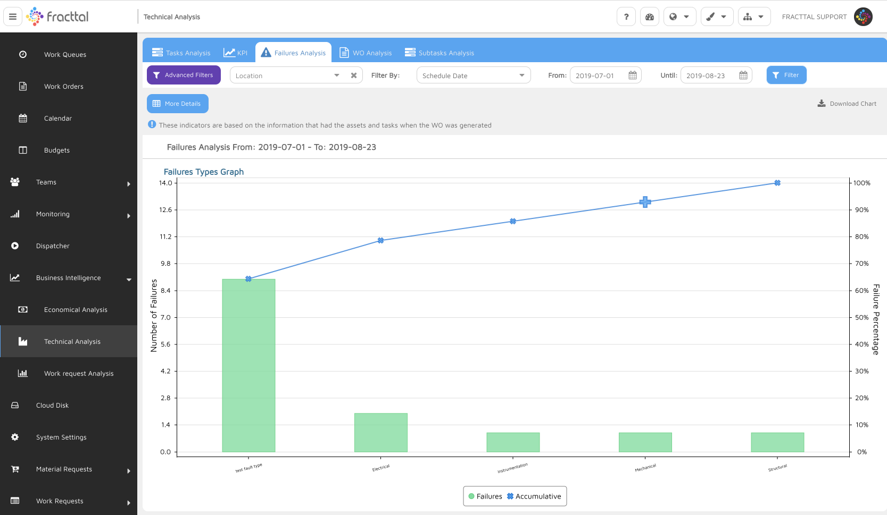Open the Schedule Date filter dropdown

click(x=522, y=75)
